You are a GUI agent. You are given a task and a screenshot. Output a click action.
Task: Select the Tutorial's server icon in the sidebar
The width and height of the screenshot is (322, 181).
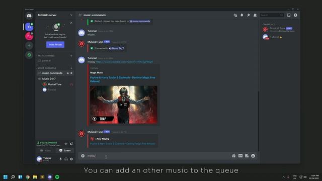(29, 27)
